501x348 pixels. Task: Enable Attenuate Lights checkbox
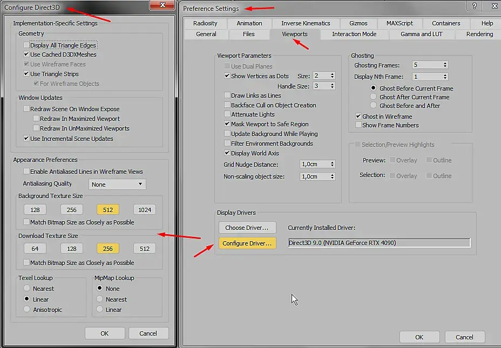[227, 114]
